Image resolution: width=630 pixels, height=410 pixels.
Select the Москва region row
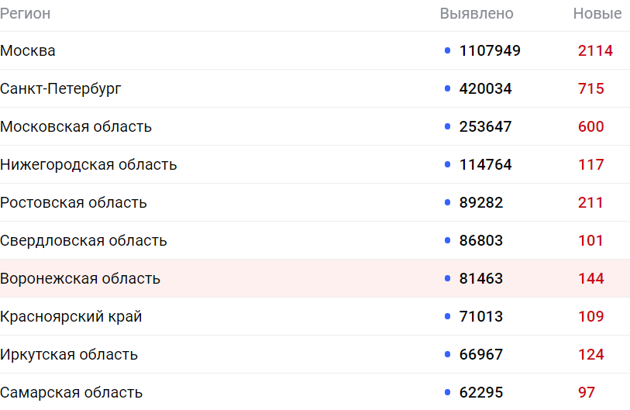pyautogui.click(x=315, y=50)
